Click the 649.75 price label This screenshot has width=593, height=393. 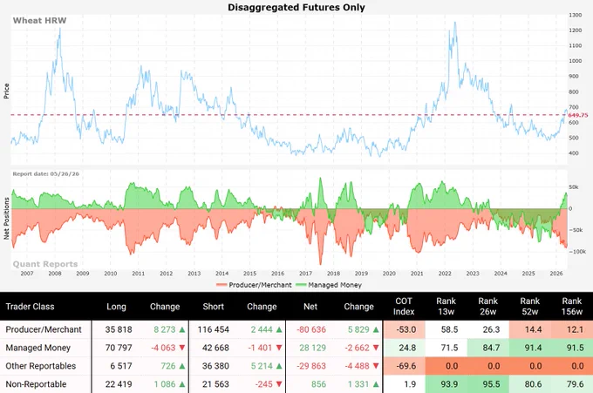(x=578, y=115)
